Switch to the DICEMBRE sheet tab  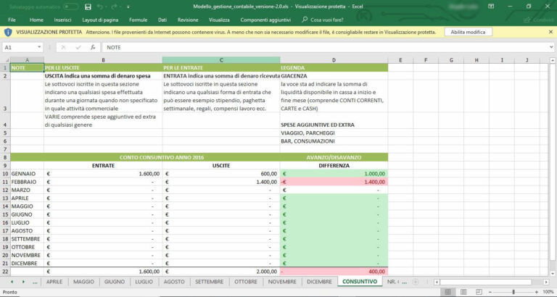click(x=319, y=282)
